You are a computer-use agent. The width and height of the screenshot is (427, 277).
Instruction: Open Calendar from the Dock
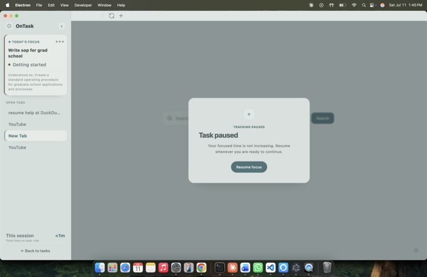(138, 268)
